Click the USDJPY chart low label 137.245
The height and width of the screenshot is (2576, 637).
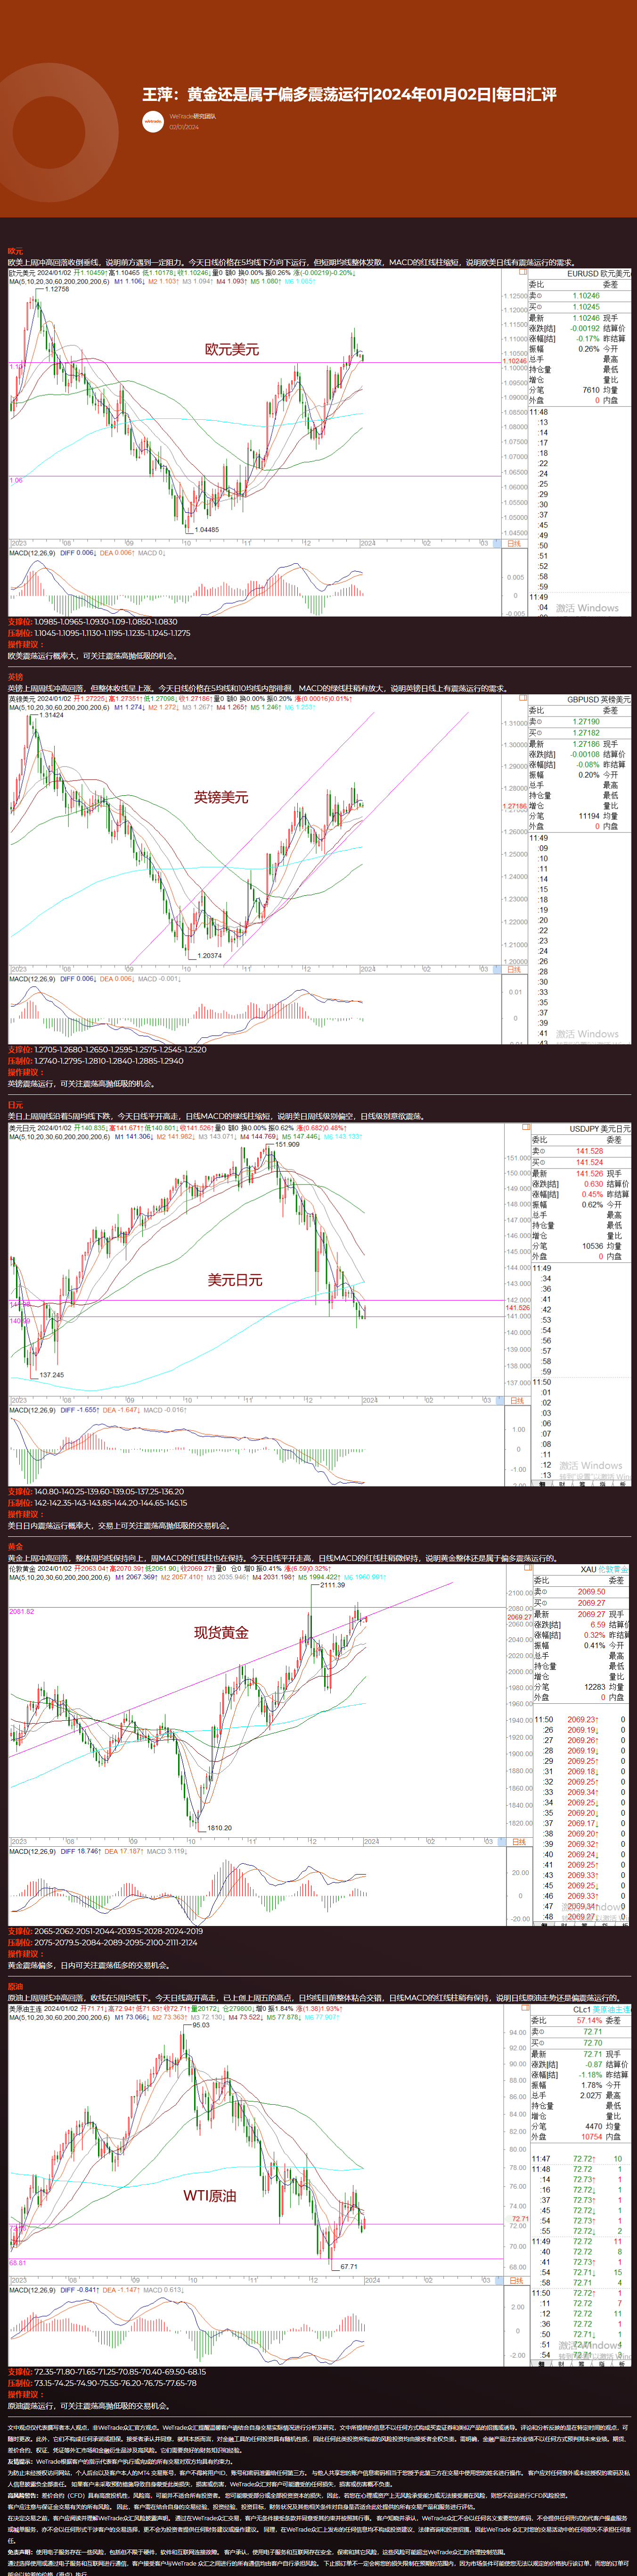click(x=52, y=1375)
